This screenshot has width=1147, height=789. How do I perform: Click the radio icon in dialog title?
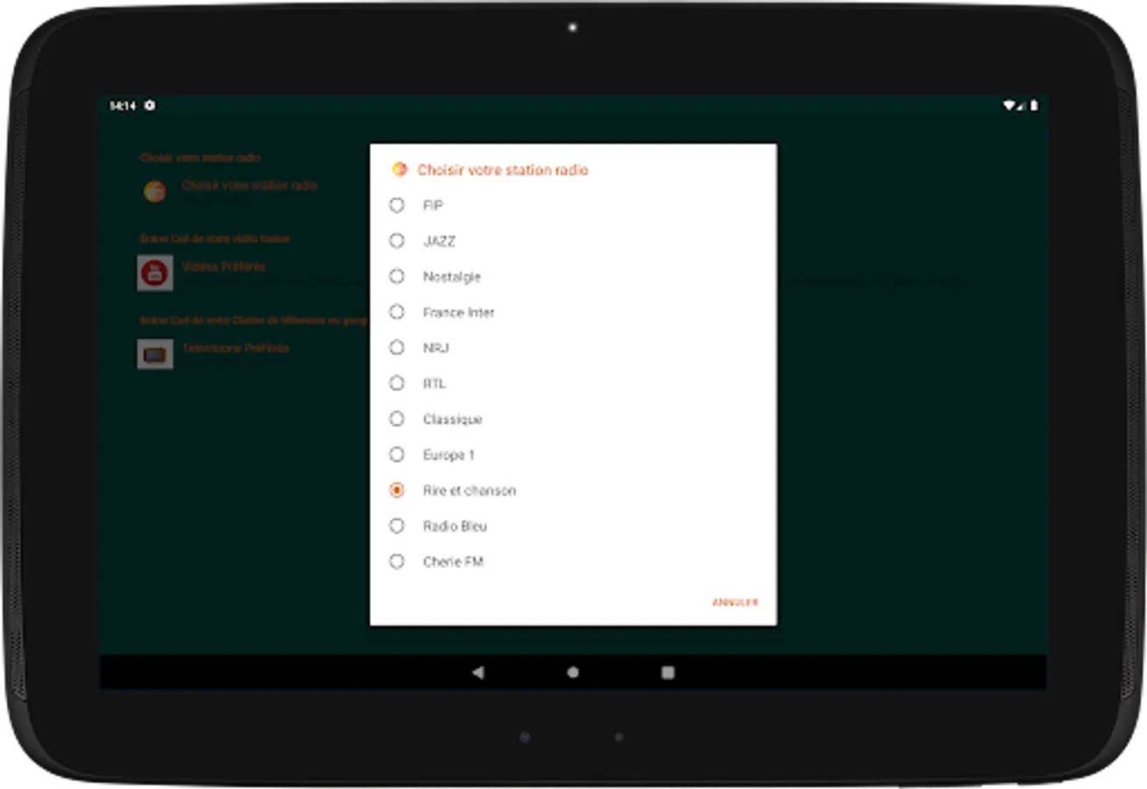(x=400, y=169)
